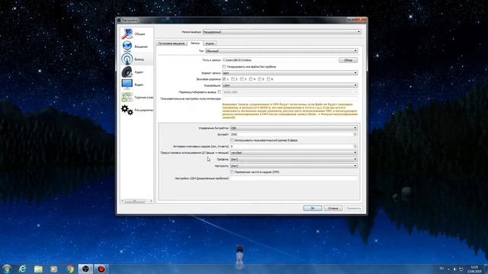Open the CPU preset veryfast dropdown
Image resolution: width=488 pixels, height=274 pixels.
[x=294, y=153]
